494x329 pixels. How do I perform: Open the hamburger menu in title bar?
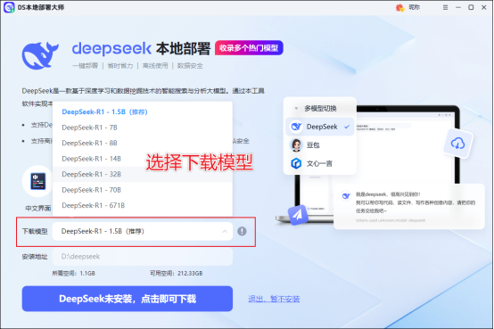445,7
